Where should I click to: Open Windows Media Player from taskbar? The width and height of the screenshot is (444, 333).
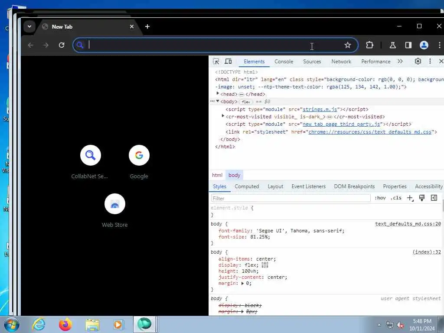(118, 324)
